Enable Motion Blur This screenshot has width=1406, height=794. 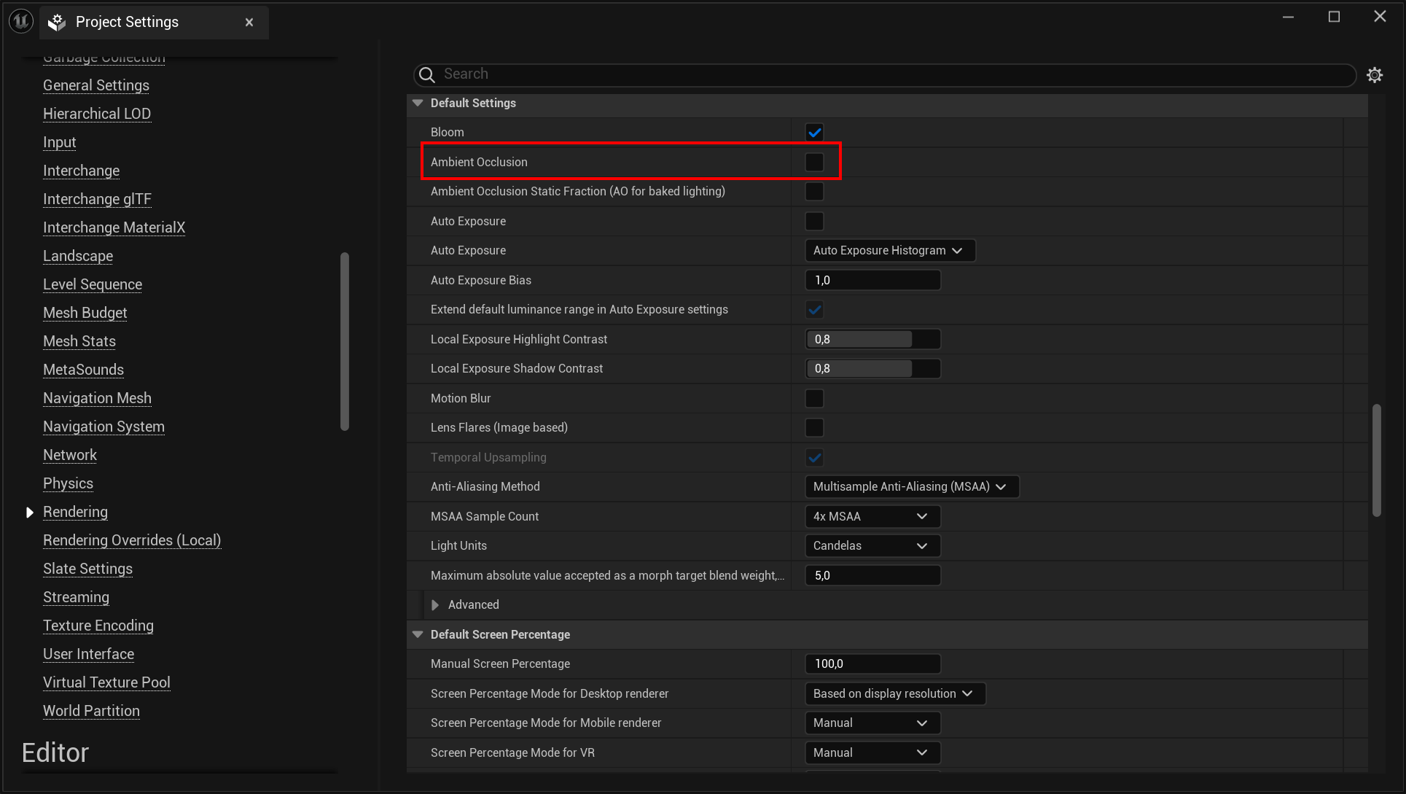click(814, 398)
